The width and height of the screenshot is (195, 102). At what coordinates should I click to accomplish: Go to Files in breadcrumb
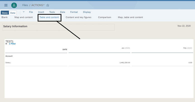point(25,5)
